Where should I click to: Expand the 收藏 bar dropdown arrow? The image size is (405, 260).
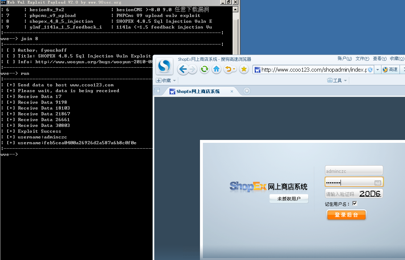[174, 81]
